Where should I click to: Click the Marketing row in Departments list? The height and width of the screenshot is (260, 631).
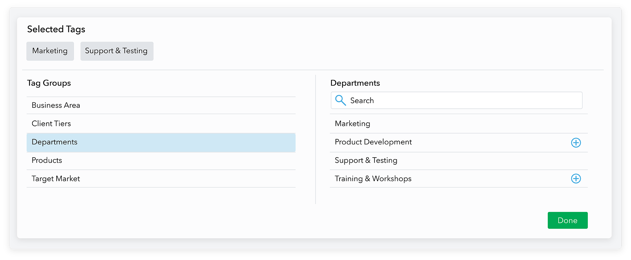pos(459,124)
